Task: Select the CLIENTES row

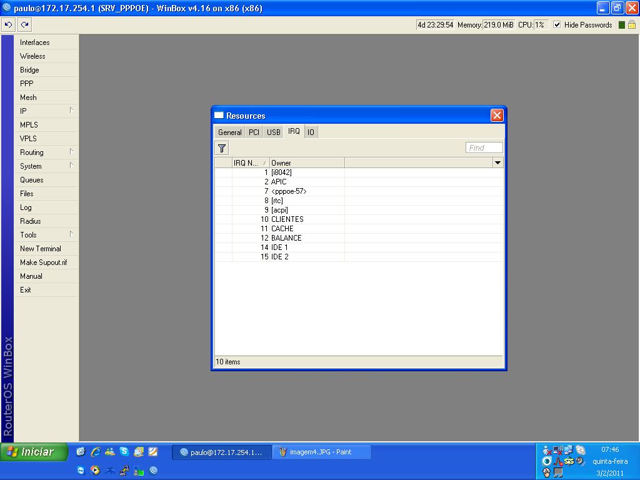Action: 359,219
